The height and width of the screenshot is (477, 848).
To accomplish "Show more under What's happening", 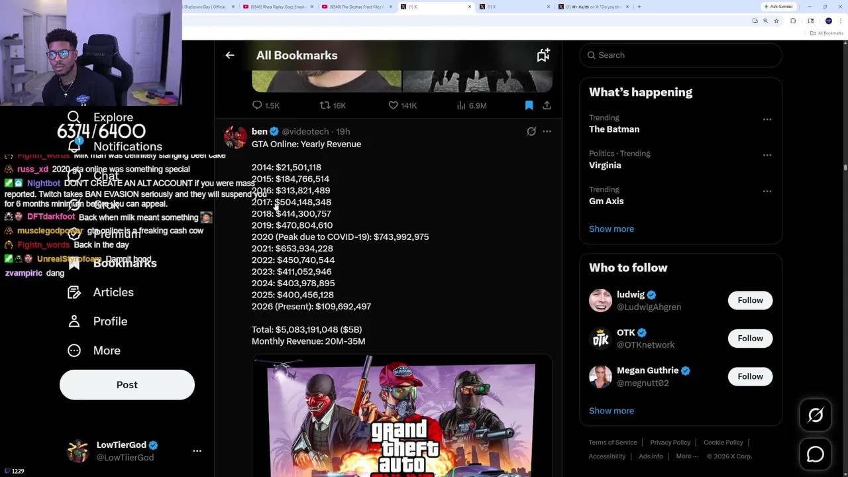I will tap(611, 229).
